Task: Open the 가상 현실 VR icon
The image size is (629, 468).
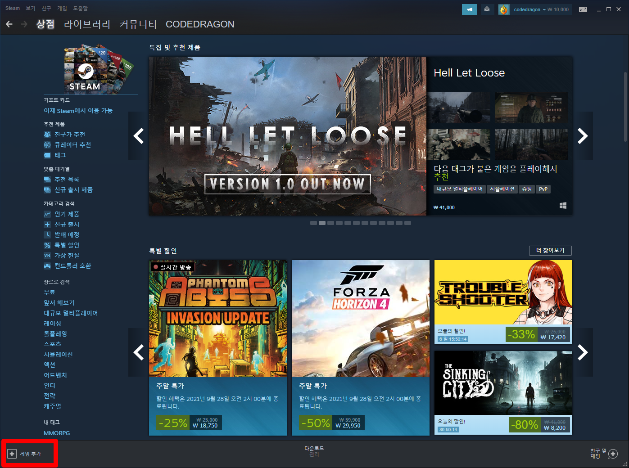Action: pos(47,256)
